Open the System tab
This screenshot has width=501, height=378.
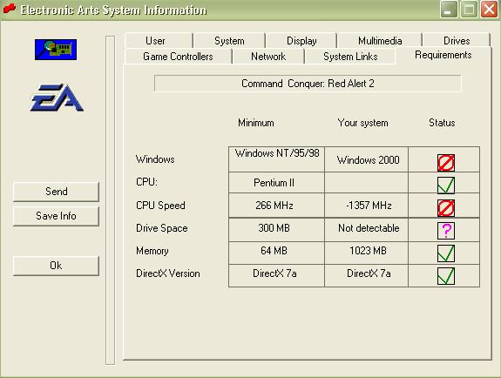click(x=229, y=41)
